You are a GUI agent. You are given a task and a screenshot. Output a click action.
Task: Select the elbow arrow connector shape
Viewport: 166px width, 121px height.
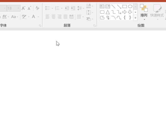pos(119,12)
